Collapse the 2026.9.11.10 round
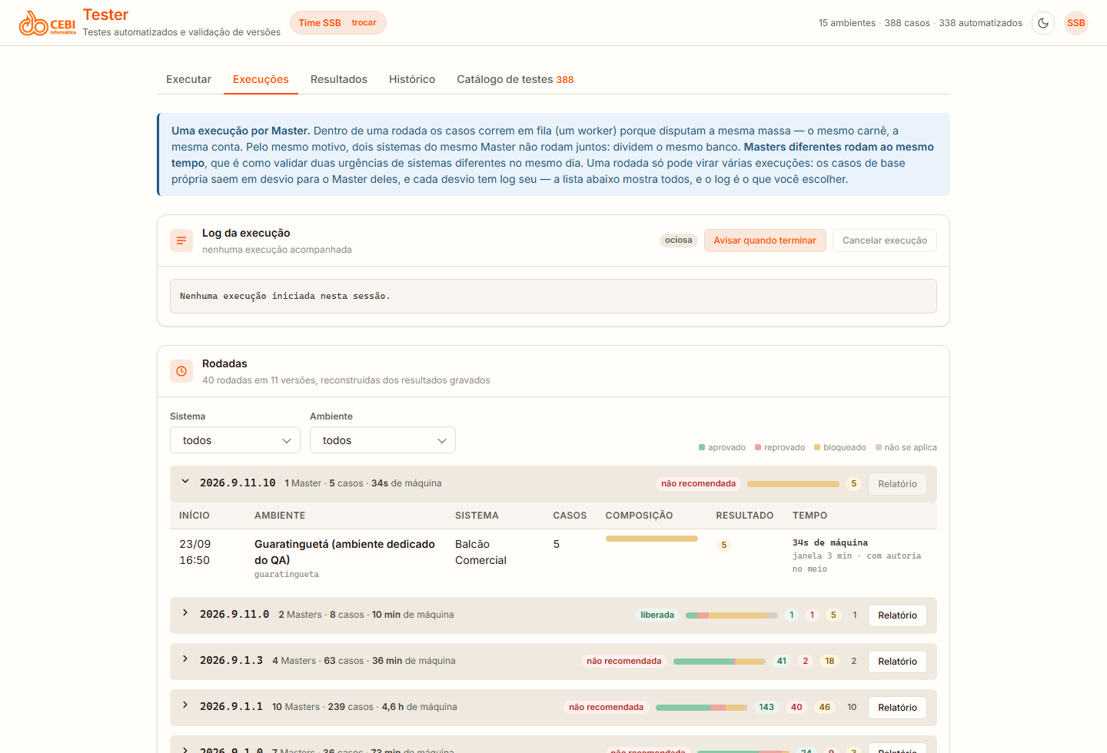 tap(185, 483)
